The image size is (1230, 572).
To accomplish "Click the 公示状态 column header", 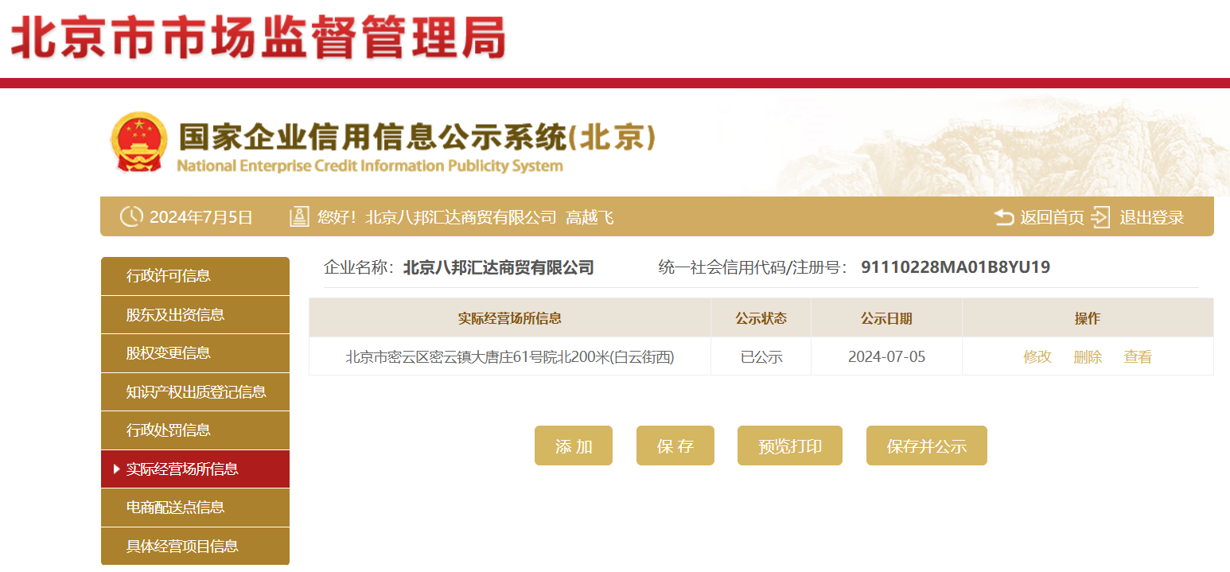I will coord(761,318).
